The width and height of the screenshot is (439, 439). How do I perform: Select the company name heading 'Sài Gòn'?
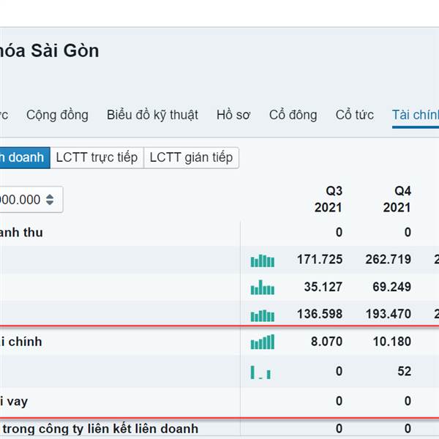coord(65,50)
